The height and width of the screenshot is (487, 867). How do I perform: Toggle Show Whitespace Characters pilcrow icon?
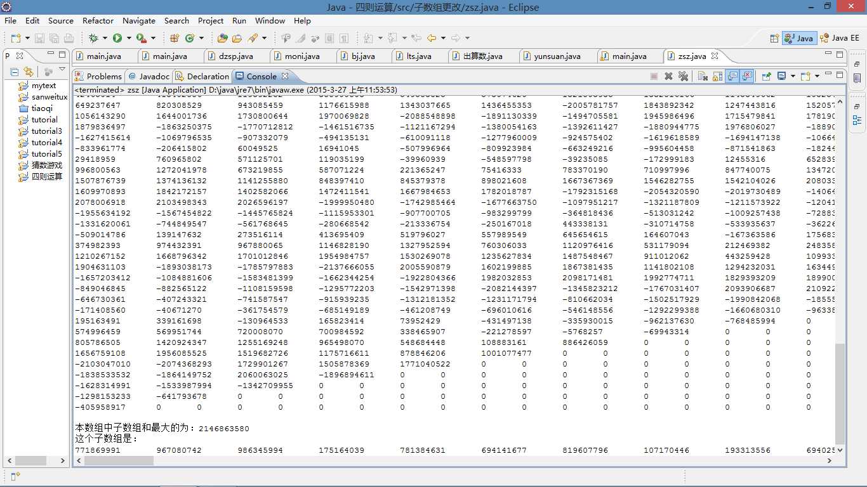(x=344, y=39)
